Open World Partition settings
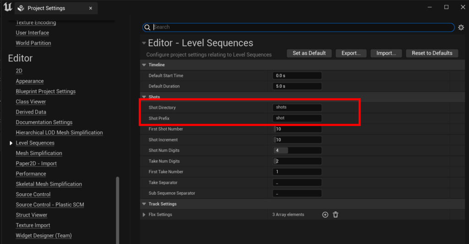Viewport: 469px width, 244px height. click(33, 43)
